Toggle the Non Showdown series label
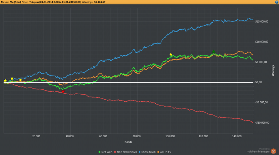The height and width of the screenshot is (155, 279). pyautogui.click(x=127, y=152)
